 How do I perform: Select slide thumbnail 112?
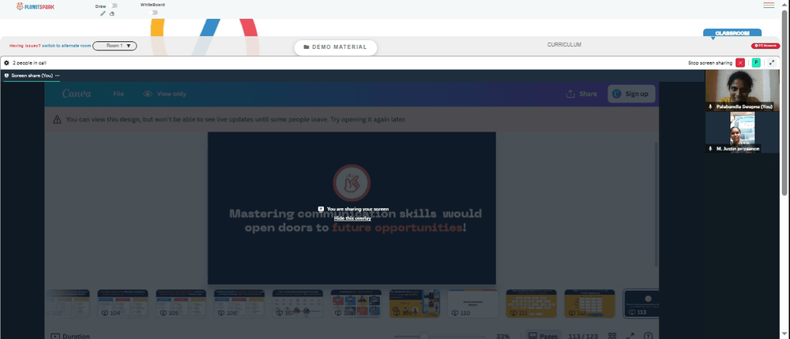coord(589,304)
